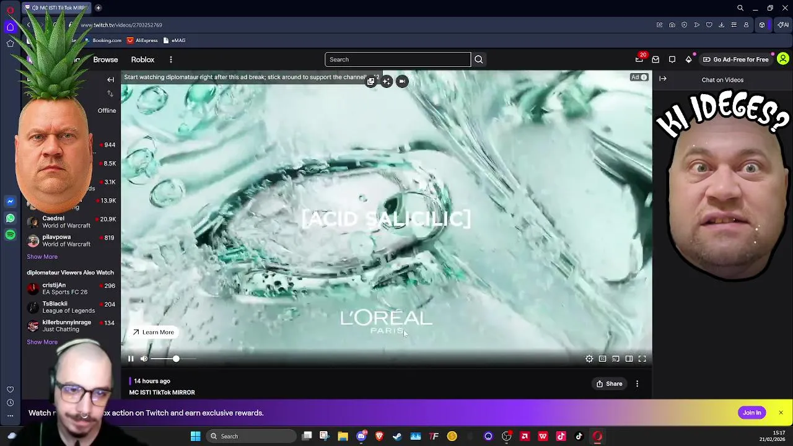Screen dimensions: 793x446
Task: Open the pilavpowa channel in sidebar
Action: (x=71, y=240)
